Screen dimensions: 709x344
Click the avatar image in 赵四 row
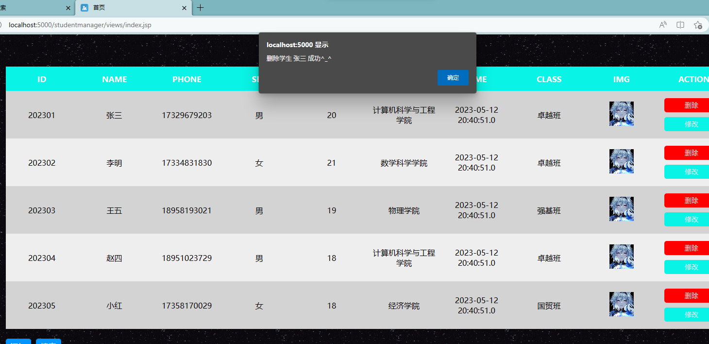[x=622, y=257]
